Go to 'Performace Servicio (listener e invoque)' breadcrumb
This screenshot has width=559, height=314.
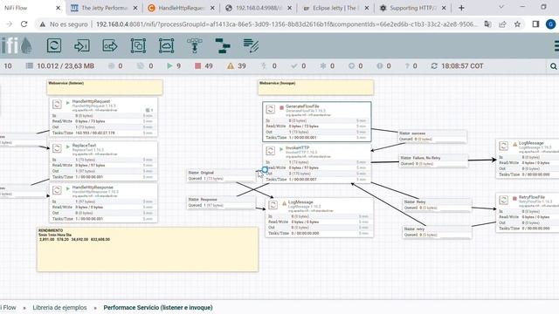click(158, 308)
